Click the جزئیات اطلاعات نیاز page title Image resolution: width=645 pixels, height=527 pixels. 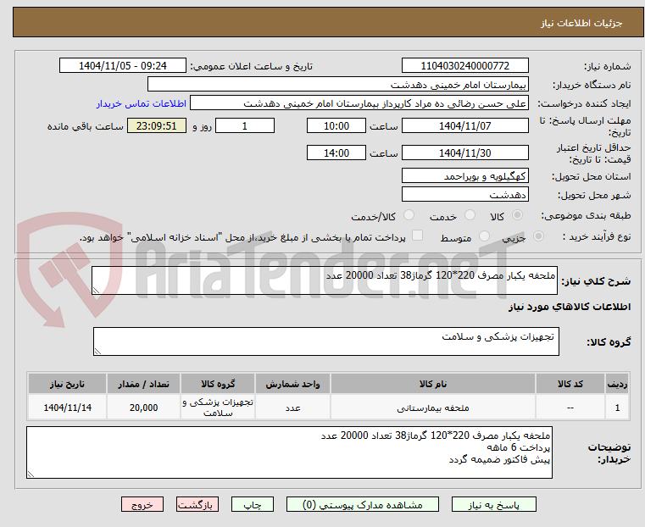pyautogui.click(x=581, y=23)
